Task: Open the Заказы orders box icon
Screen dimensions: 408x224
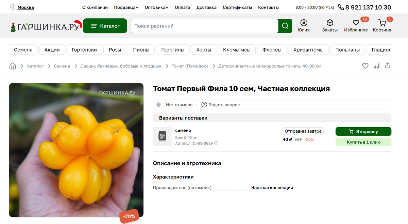Action: point(330,23)
